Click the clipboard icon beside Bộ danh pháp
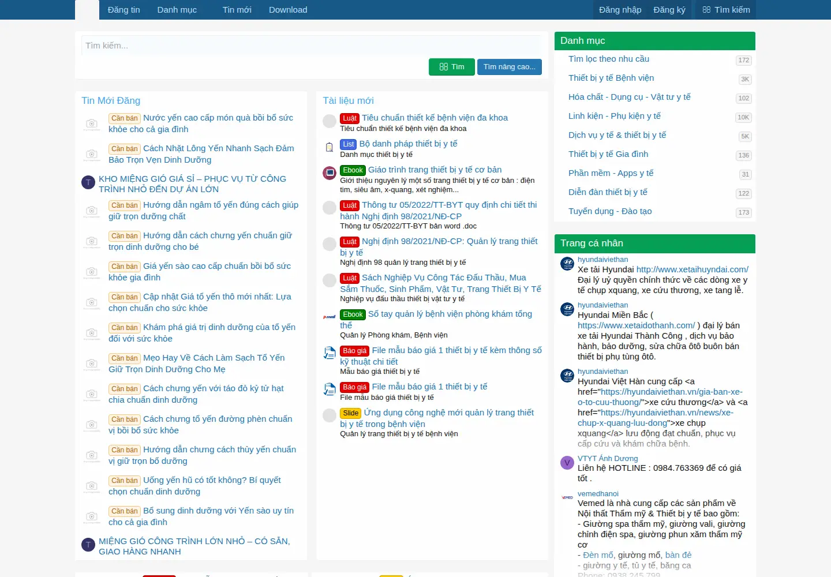 pos(330,147)
